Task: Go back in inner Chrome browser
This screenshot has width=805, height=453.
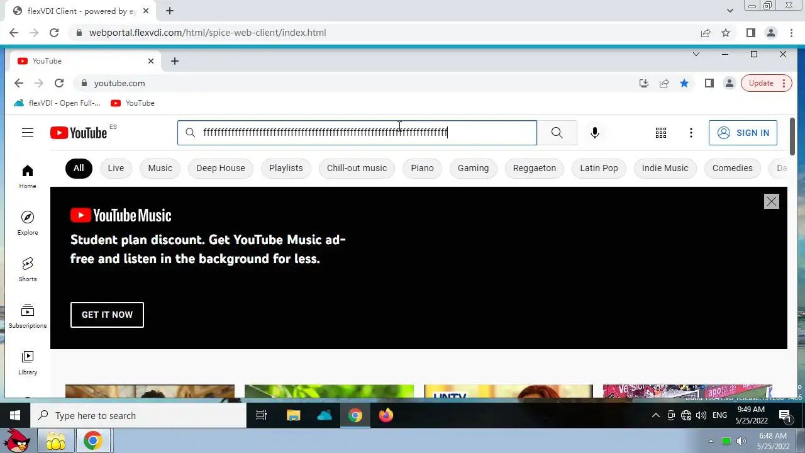Action: click(x=19, y=83)
